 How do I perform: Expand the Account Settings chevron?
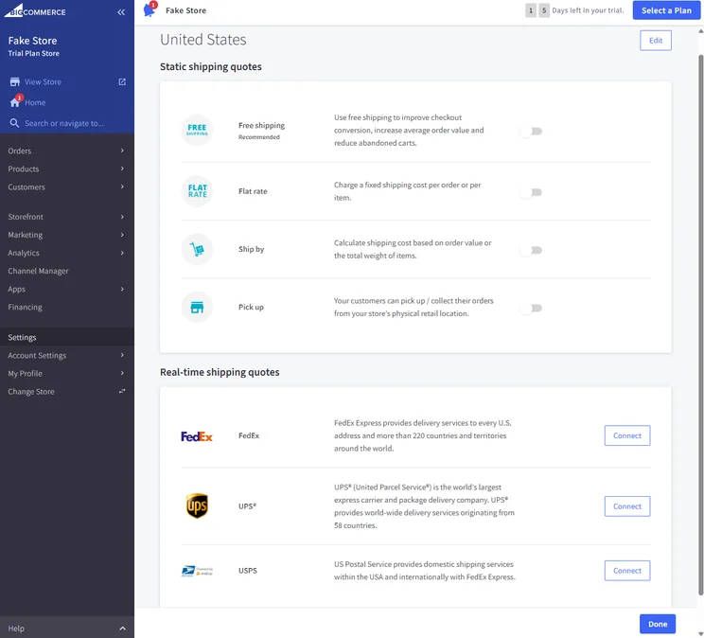[122, 355]
